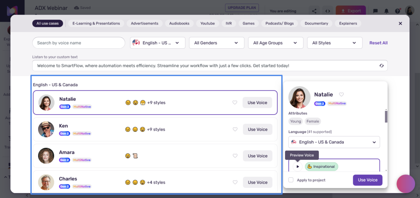This screenshot has width=420, height=198.
Task: Switch to the Podcasts/ Blogs tab
Action: tap(279, 23)
